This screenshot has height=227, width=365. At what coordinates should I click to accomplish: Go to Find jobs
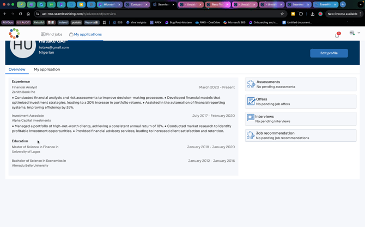coord(52,34)
